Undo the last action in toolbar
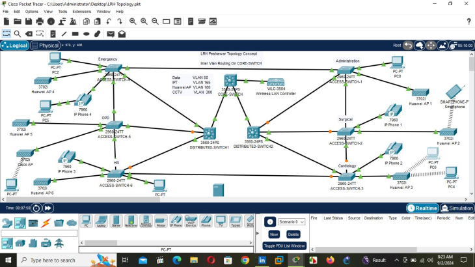Image resolution: width=475 pixels, height=267 pixels. pos(109,21)
